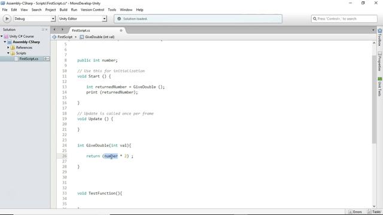Click the editor vertical scrollbar thumb

click(x=374, y=99)
